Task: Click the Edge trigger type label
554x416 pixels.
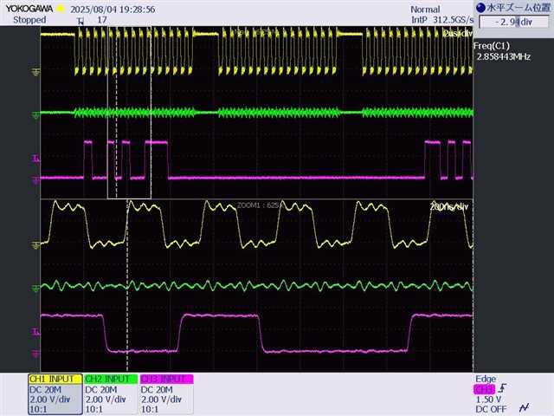Action: coord(486,379)
